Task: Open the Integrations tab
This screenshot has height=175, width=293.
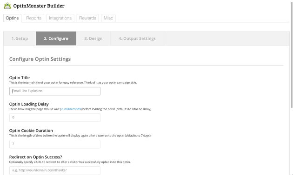Action: pyautogui.click(x=60, y=18)
